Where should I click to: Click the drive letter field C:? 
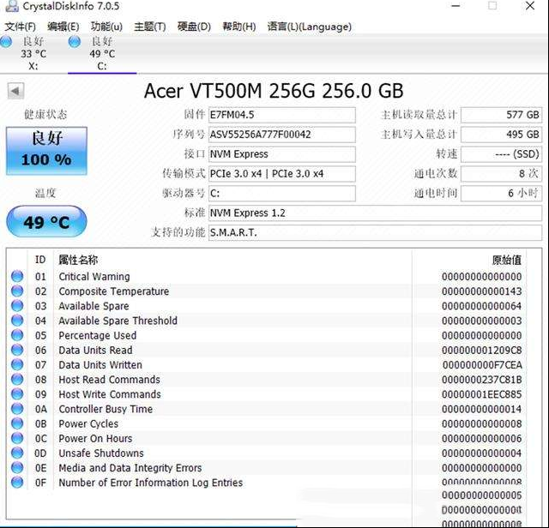click(x=282, y=193)
